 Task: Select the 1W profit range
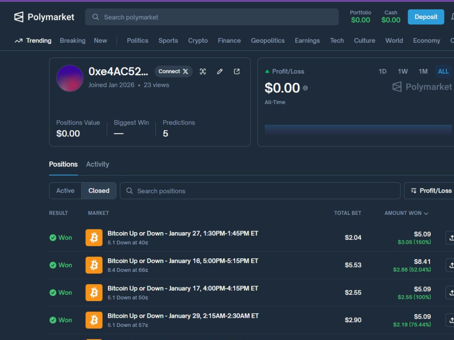[403, 72]
